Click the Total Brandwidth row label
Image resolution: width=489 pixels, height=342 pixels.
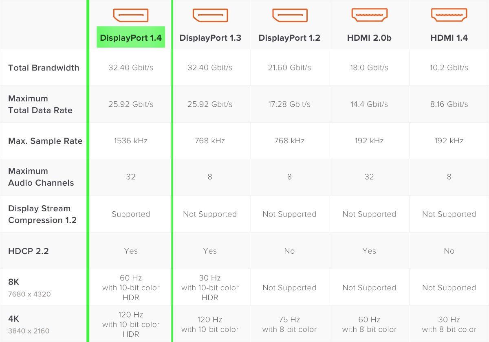tap(44, 68)
